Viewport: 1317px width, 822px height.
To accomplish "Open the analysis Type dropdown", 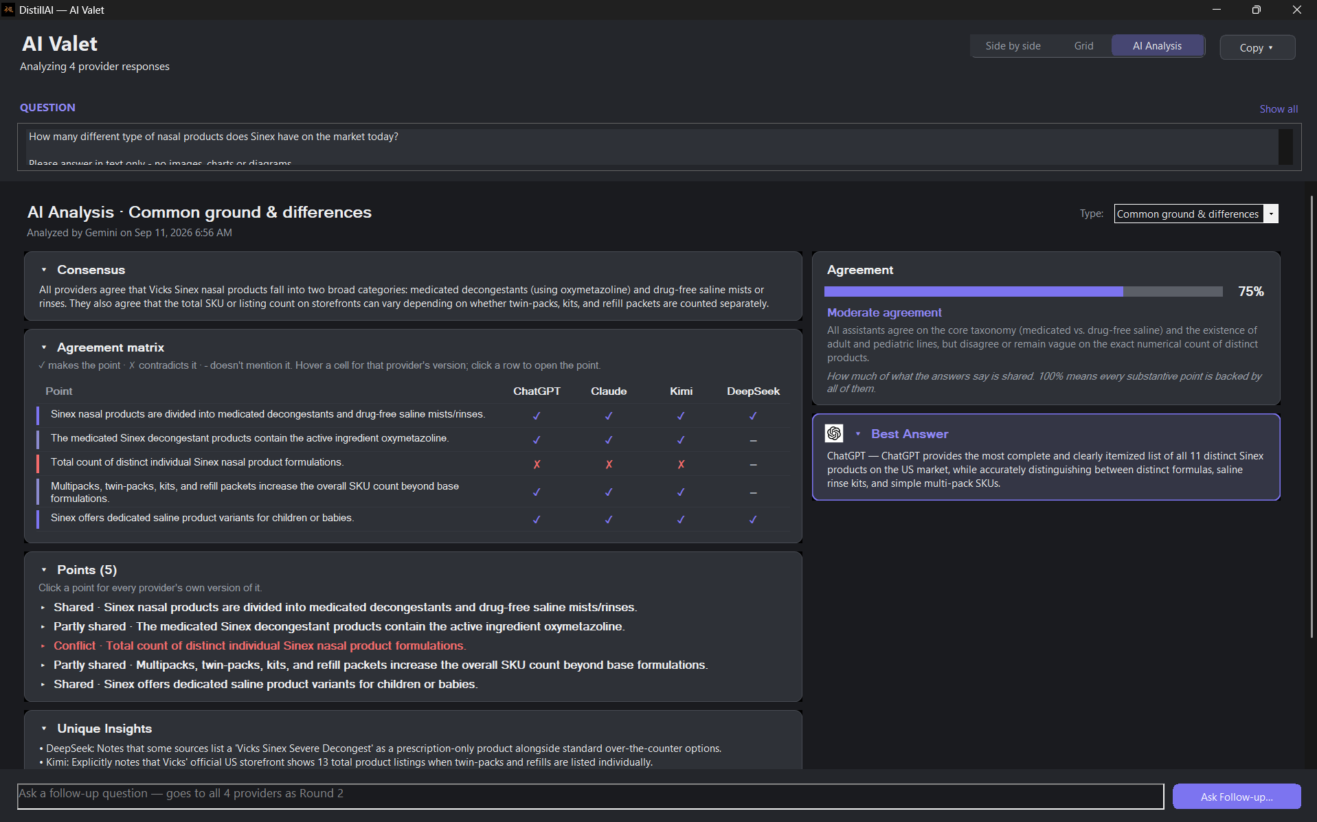I will click(1195, 214).
